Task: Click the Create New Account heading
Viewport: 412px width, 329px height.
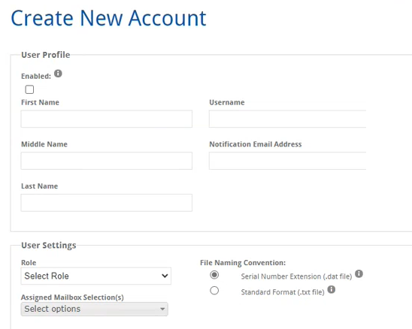Action: tap(108, 18)
